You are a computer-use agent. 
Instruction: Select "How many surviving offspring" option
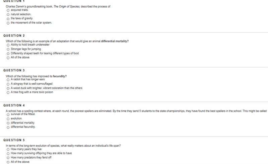click(x=8, y=154)
